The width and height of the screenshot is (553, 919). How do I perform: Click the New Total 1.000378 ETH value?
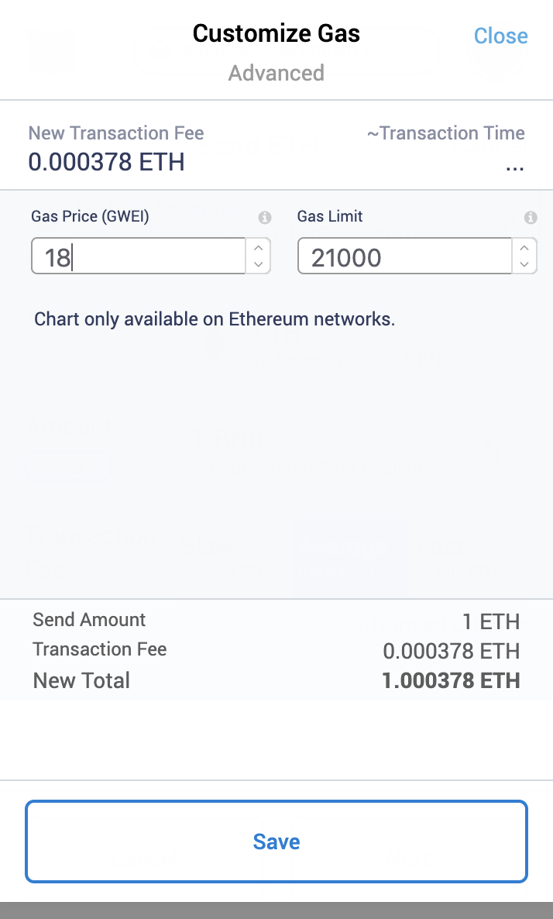point(451,681)
